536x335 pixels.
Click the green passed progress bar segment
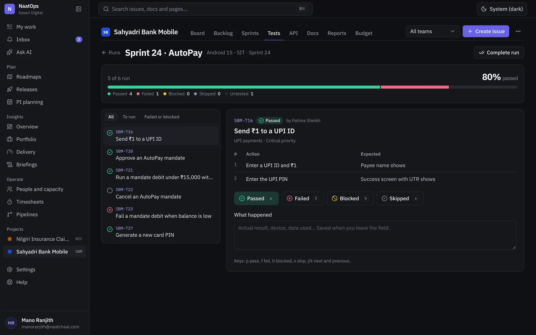(x=244, y=87)
